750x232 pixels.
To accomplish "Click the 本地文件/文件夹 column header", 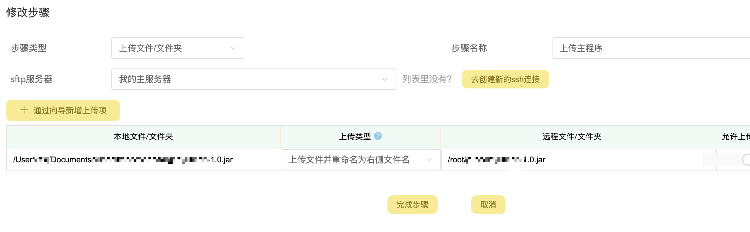I will 143,137.
